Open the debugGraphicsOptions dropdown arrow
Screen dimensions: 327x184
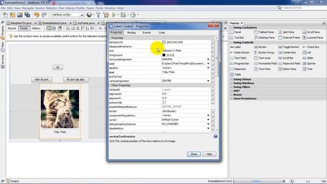coord(208,124)
